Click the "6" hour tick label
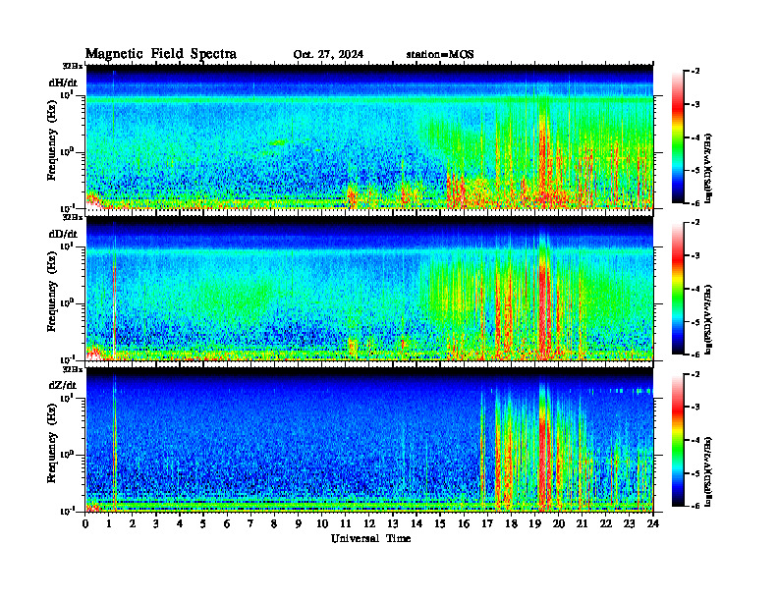Image resolution: width=778 pixels, height=601 pixels. coord(227,523)
